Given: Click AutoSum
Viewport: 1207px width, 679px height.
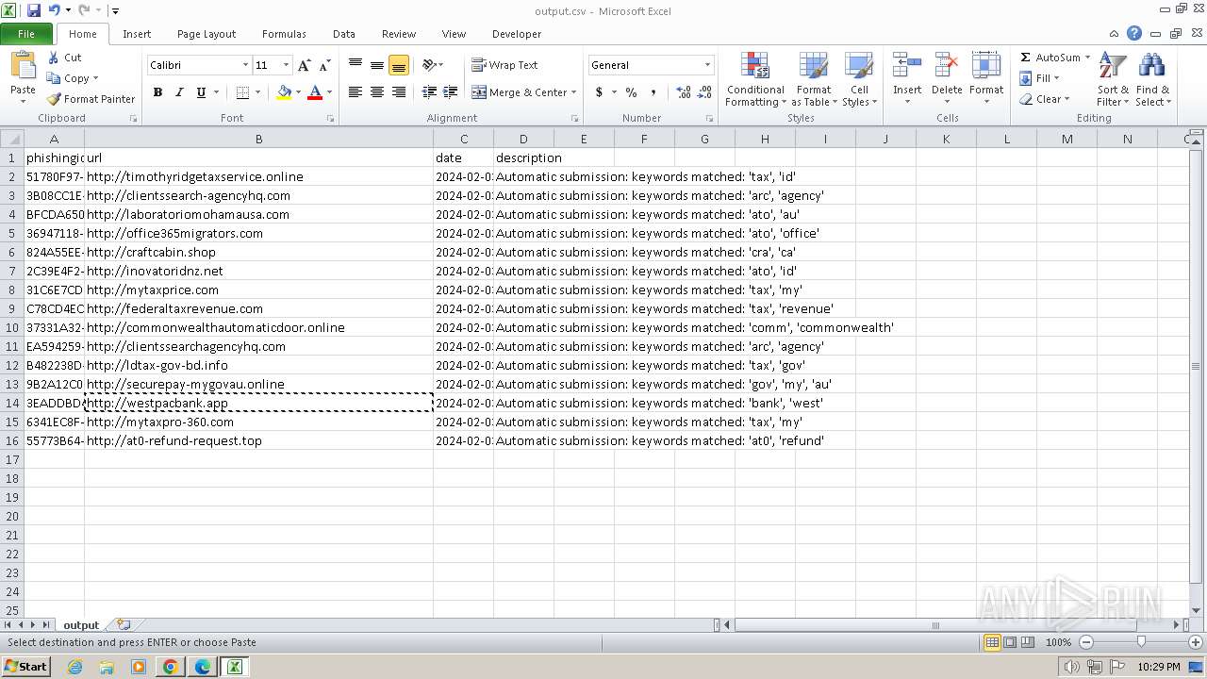Looking at the screenshot, I should coord(1050,58).
